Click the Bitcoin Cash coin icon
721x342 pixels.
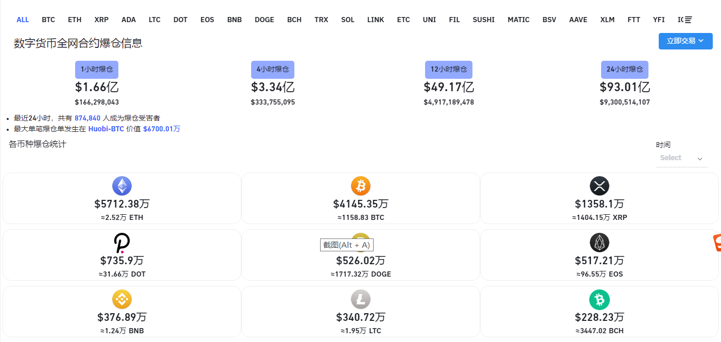coord(600,299)
